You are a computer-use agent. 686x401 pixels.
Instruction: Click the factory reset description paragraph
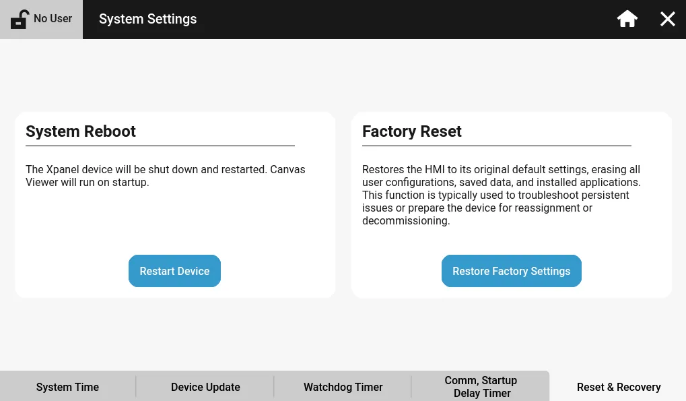point(501,195)
